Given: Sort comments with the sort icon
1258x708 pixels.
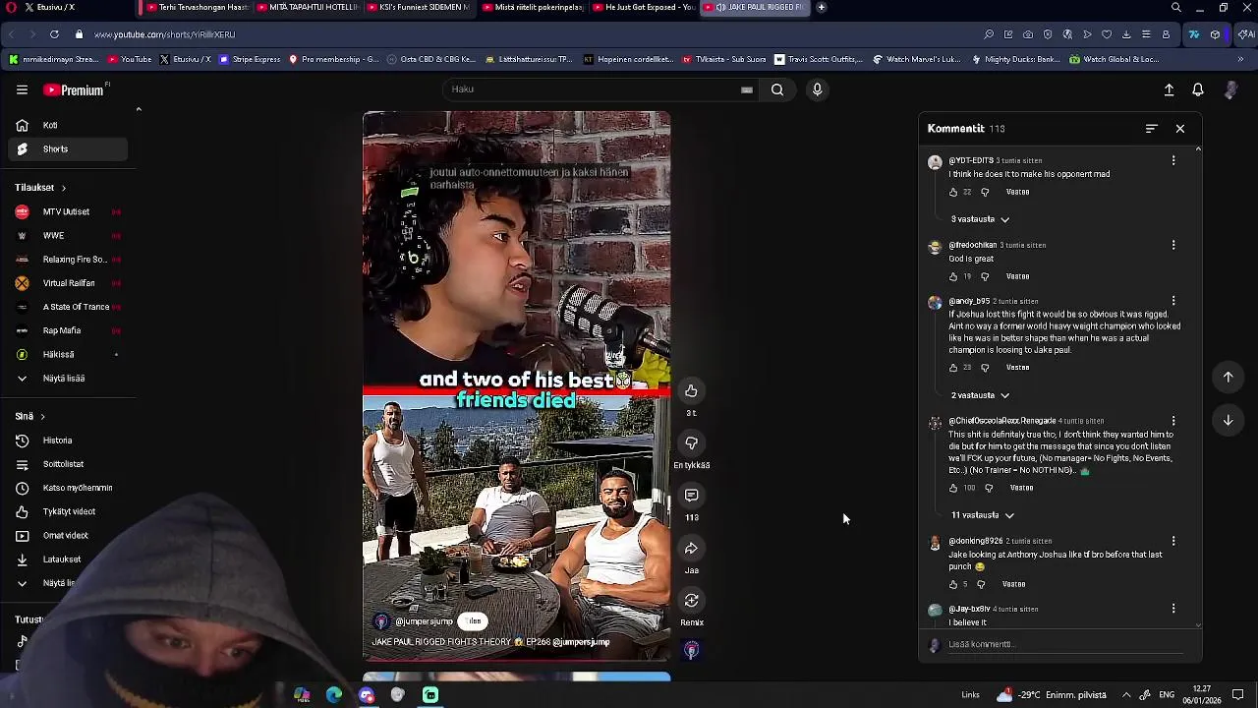Looking at the screenshot, I should [1152, 129].
